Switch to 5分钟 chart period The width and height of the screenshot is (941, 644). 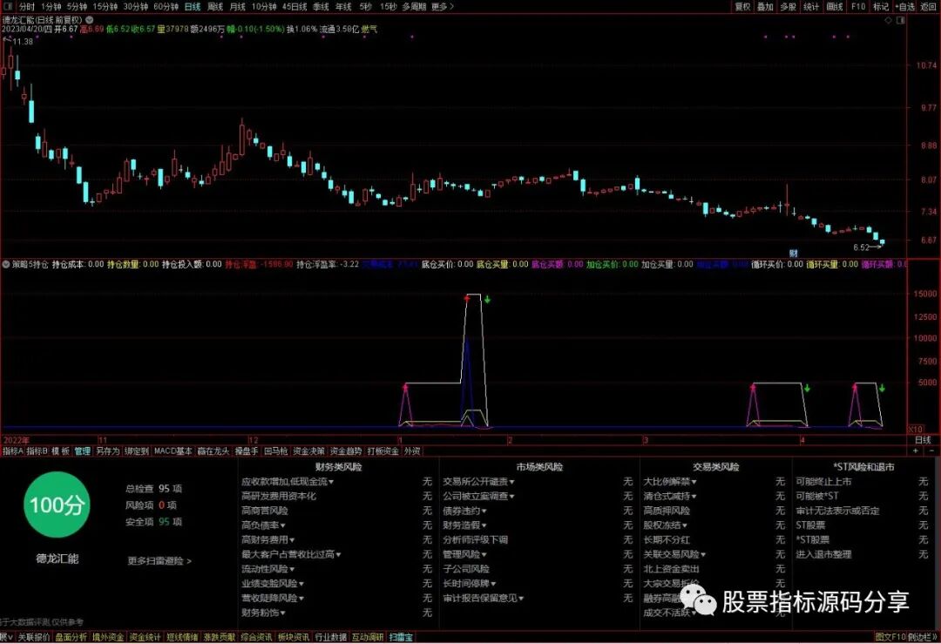[77, 7]
